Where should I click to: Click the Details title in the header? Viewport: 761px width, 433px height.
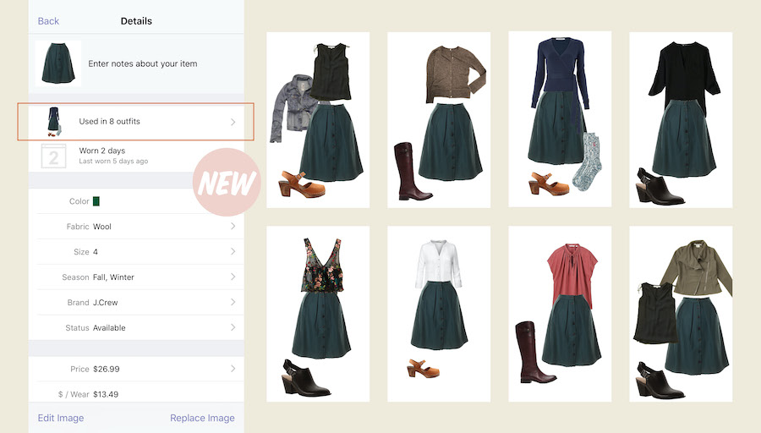click(136, 21)
